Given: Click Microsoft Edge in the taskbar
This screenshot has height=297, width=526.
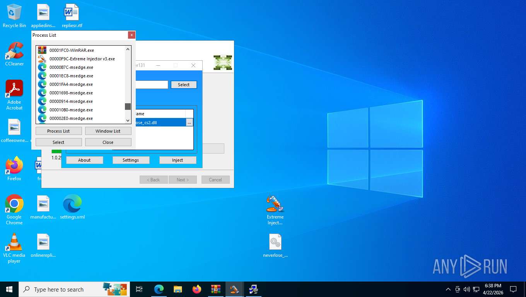Looking at the screenshot, I should pos(159,289).
